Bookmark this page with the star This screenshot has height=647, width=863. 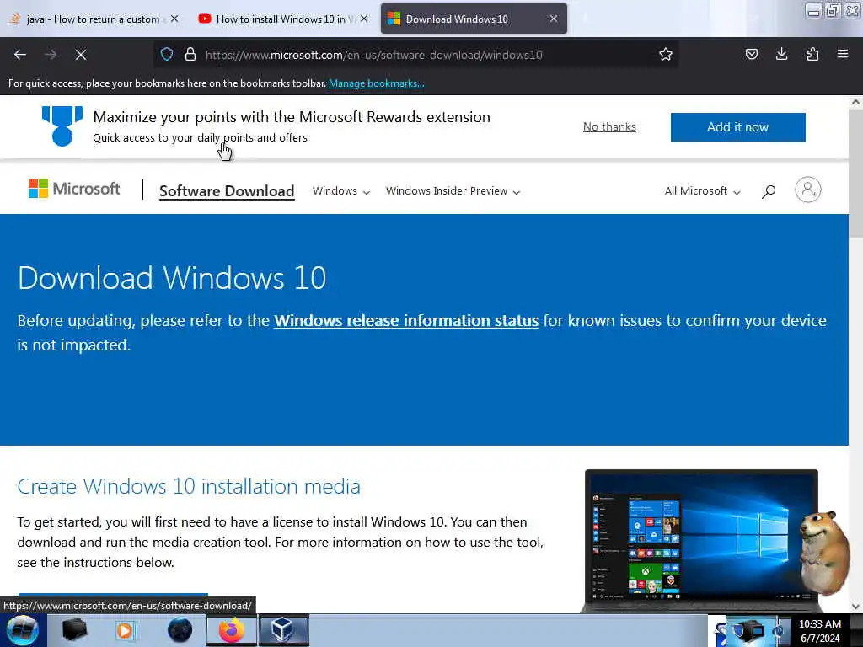(x=666, y=54)
